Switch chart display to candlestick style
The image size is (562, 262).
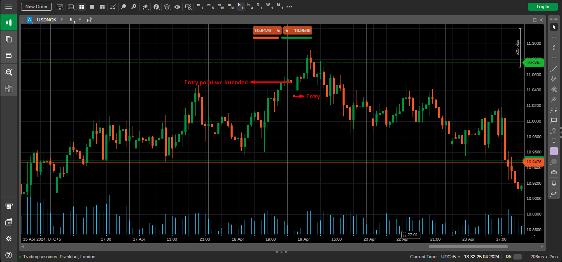[x=145, y=7]
